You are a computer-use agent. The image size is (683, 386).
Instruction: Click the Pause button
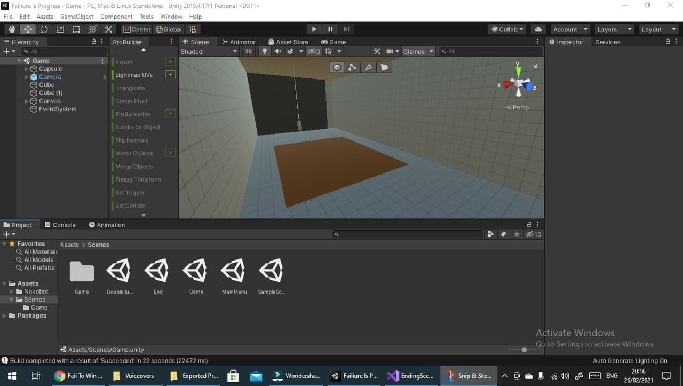pos(330,29)
